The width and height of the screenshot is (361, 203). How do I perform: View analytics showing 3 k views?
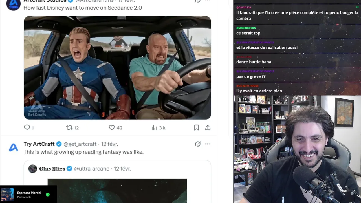click(158, 128)
